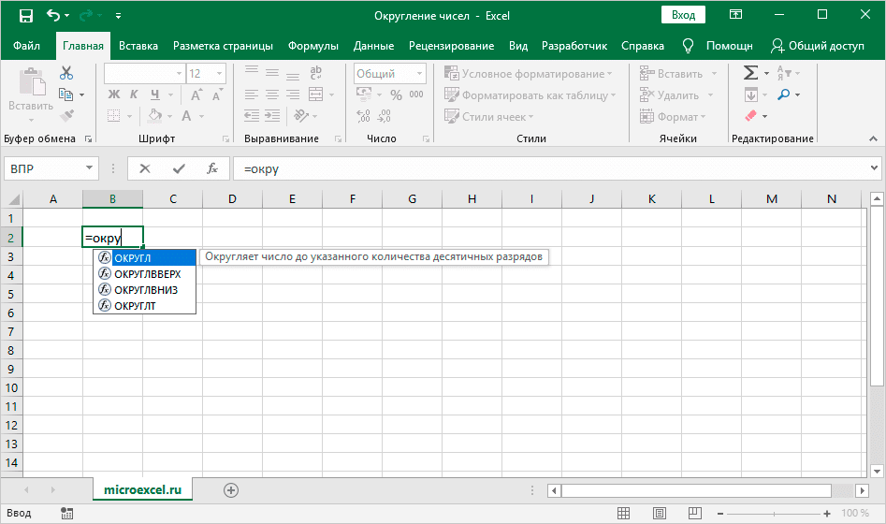Screen dimensions: 886x524
Task: Click the Cut scissors icon
Action: [x=66, y=73]
